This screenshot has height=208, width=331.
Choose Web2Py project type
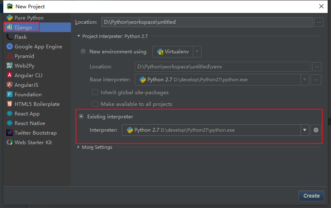pos(37,65)
